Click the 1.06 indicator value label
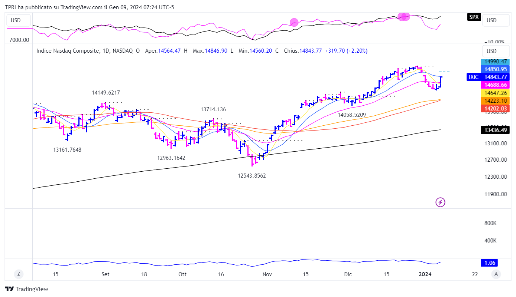The height and width of the screenshot is (297, 516). [x=489, y=263]
